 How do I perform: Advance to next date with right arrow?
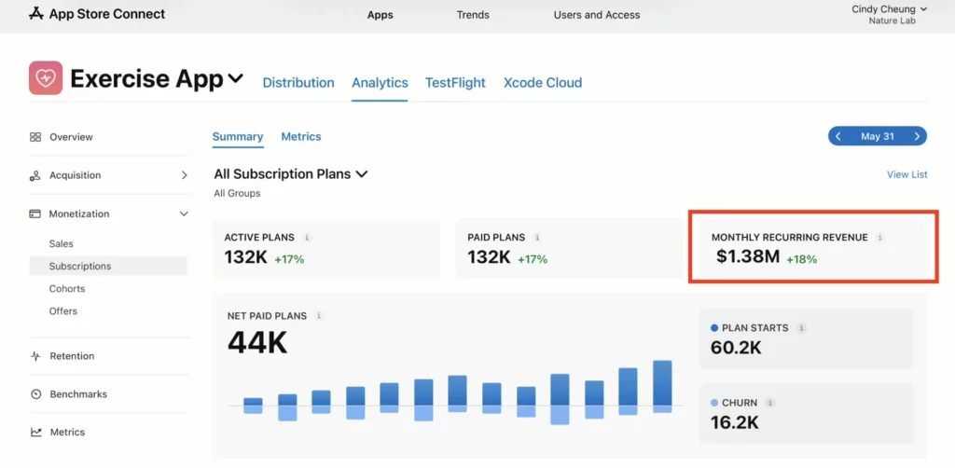point(917,136)
